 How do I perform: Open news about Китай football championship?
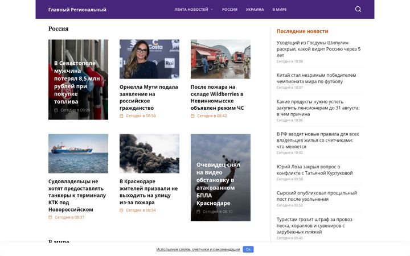(x=316, y=78)
